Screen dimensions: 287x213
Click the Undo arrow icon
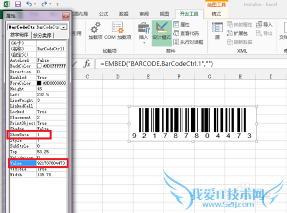click(29, 4)
